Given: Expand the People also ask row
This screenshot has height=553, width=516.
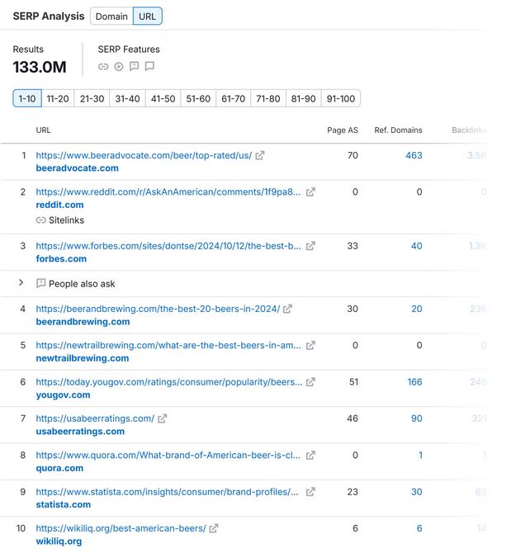Looking at the screenshot, I should 21,283.
